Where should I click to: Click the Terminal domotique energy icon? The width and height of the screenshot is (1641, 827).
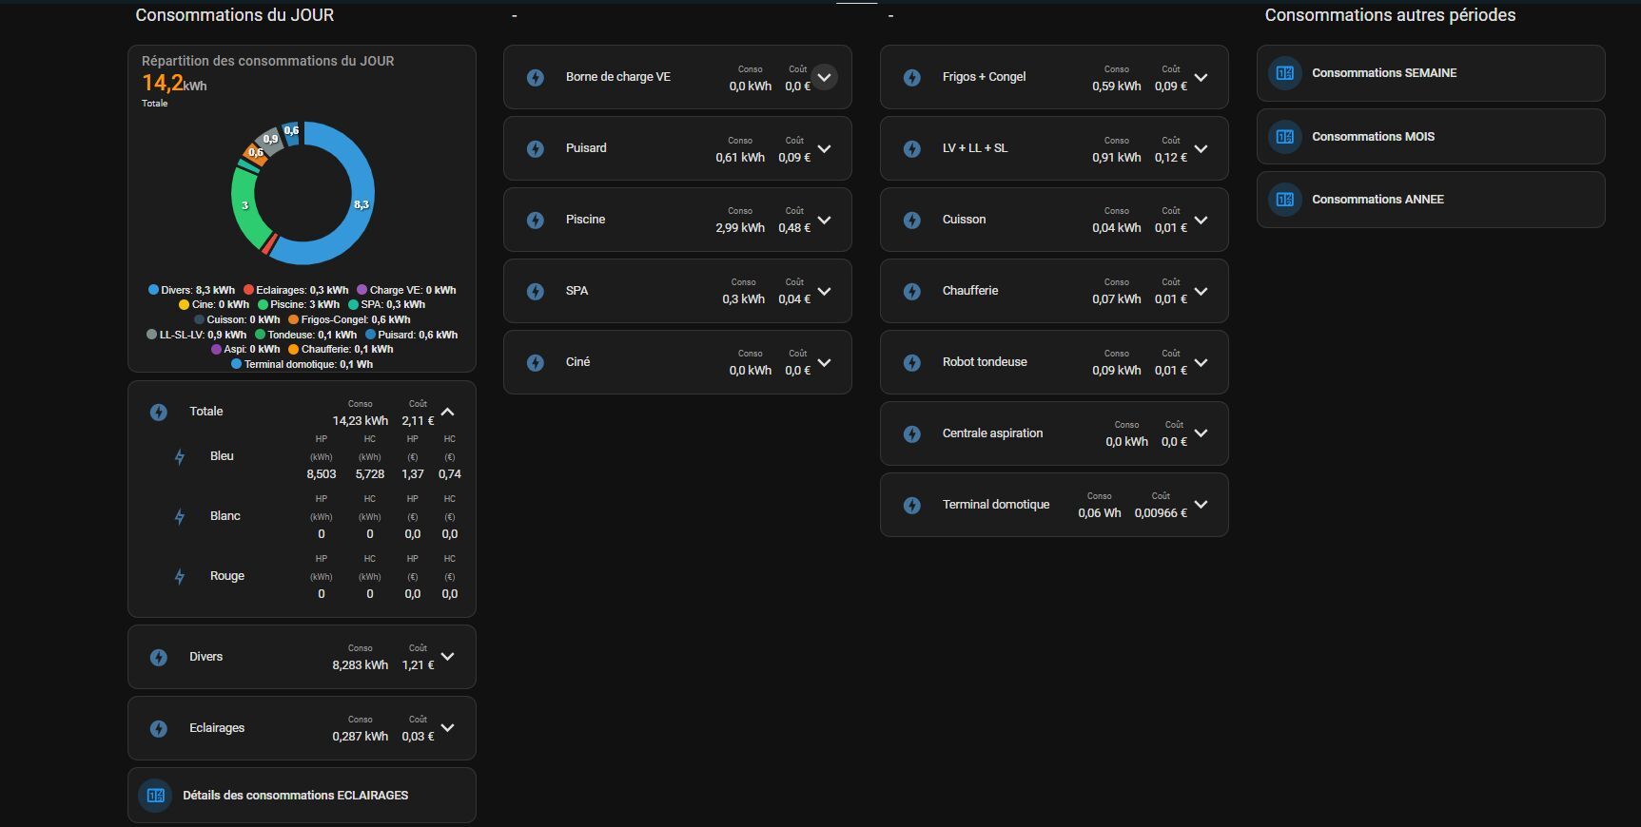pyautogui.click(x=912, y=505)
